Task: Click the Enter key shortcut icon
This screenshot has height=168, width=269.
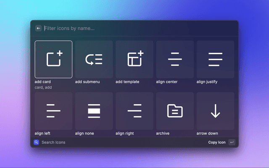Action: [232, 142]
